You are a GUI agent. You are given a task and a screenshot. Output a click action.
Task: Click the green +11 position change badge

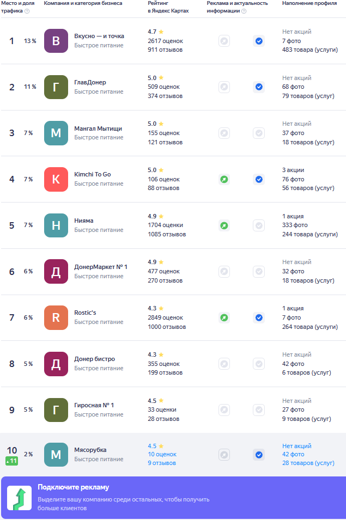coord(12,461)
